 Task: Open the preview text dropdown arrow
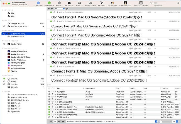(x=156, y=121)
